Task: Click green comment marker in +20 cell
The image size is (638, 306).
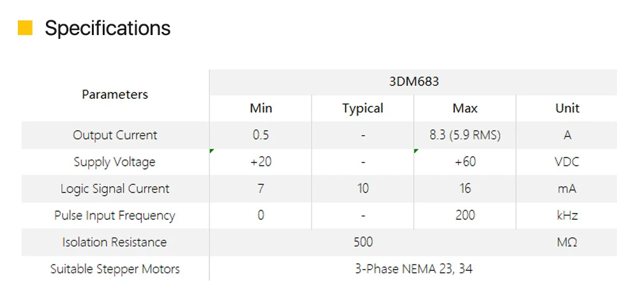Action: click(212, 150)
